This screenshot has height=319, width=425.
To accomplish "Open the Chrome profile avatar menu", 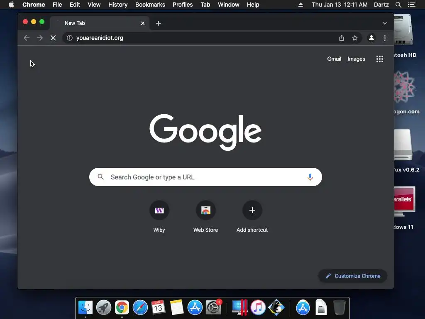I will (371, 38).
